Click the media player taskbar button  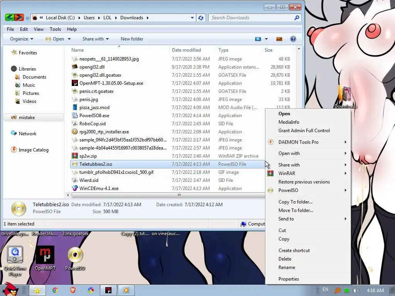(x=126, y=291)
